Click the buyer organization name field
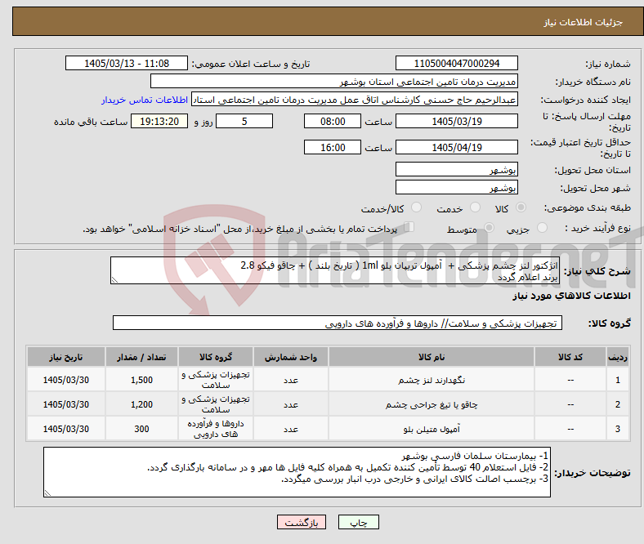This screenshot has height=544, width=644. click(334, 82)
